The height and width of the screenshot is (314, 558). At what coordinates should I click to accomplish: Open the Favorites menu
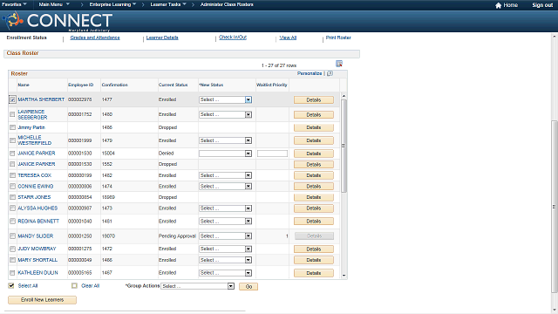pos(14,4)
